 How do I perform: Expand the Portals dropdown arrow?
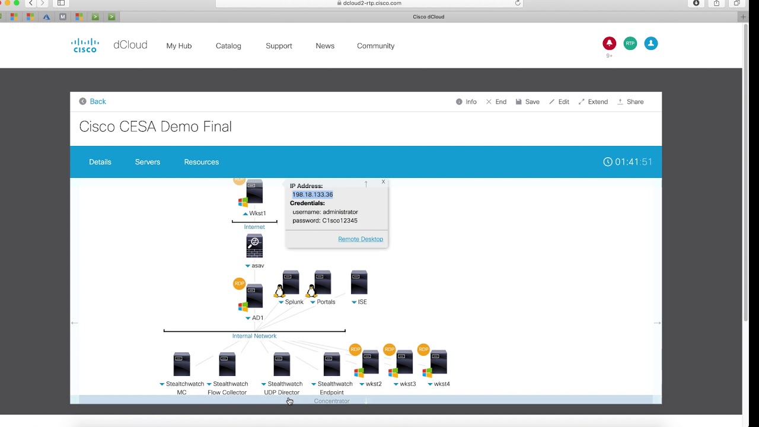click(312, 302)
